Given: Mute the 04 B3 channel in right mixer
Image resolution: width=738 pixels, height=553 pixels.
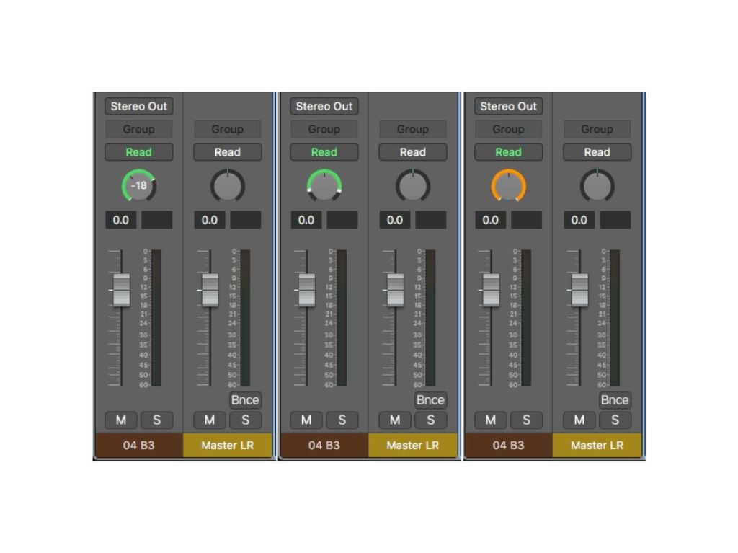Looking at the screenshot, I should click(490, 420).
